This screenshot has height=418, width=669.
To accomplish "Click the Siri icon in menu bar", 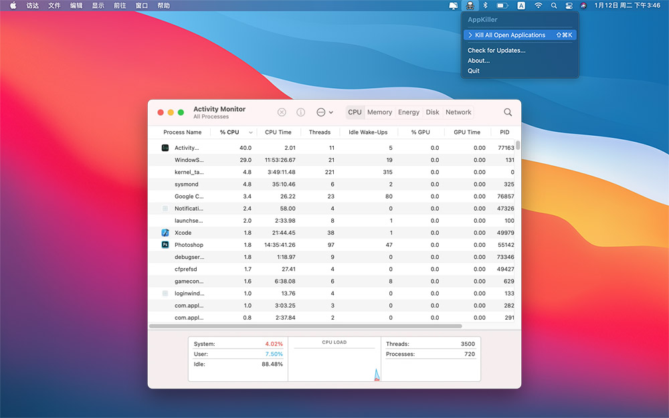I will pyautogui.click(x=583, y=5).
